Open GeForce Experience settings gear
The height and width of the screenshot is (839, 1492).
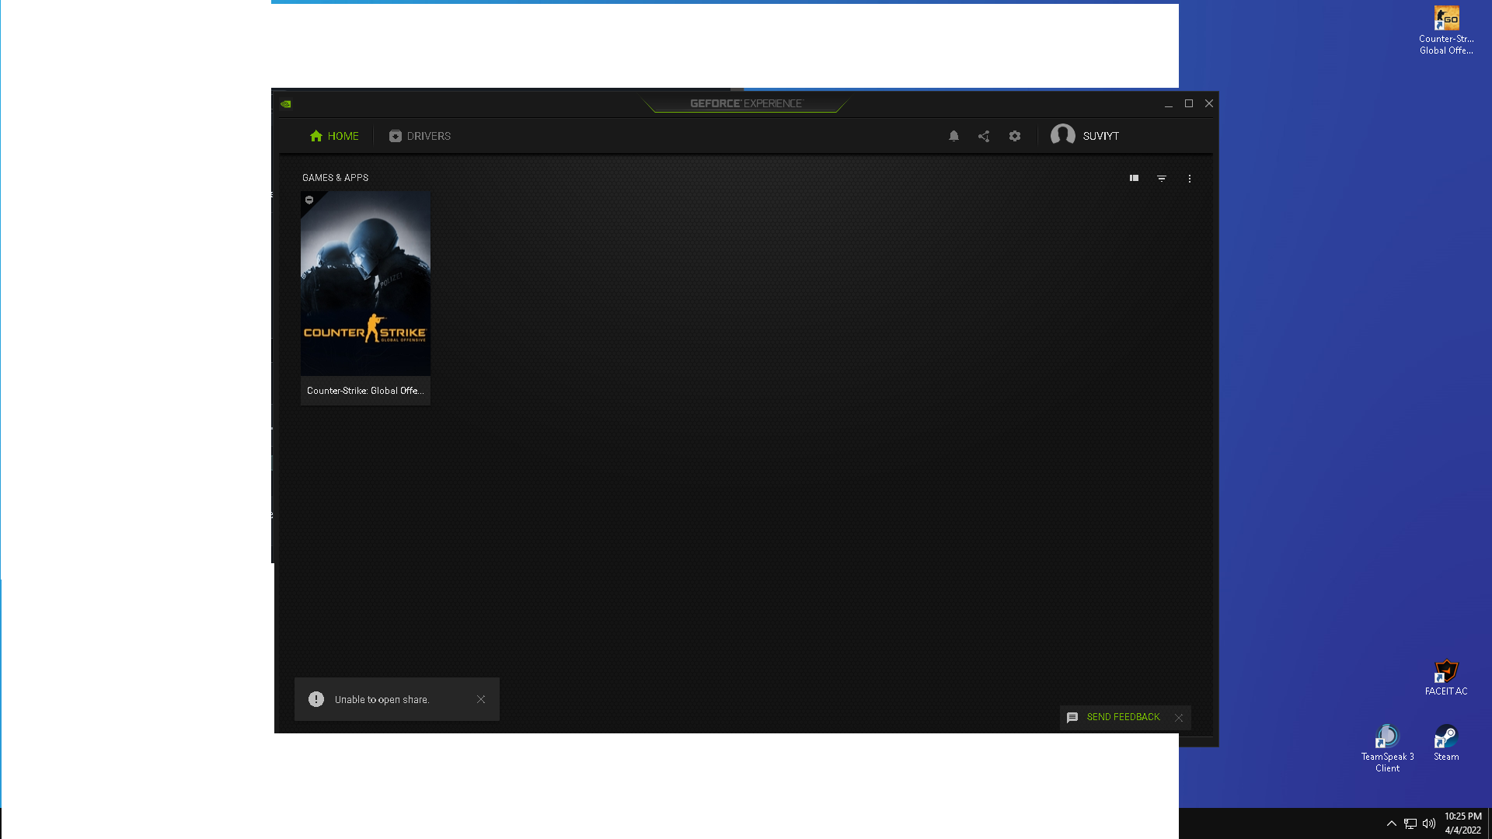pos(1015,136)
